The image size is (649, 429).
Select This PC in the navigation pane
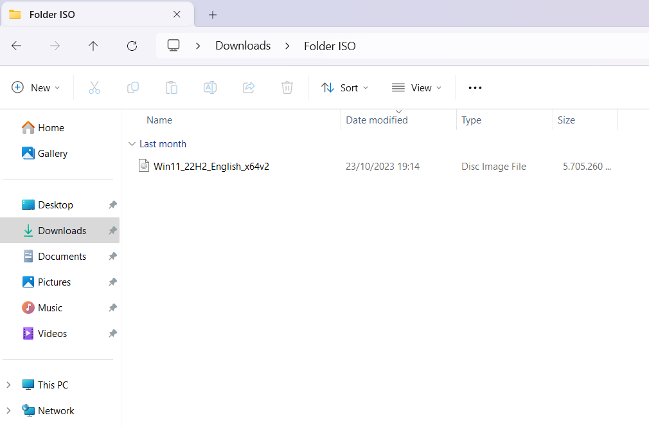click(45, 385)
